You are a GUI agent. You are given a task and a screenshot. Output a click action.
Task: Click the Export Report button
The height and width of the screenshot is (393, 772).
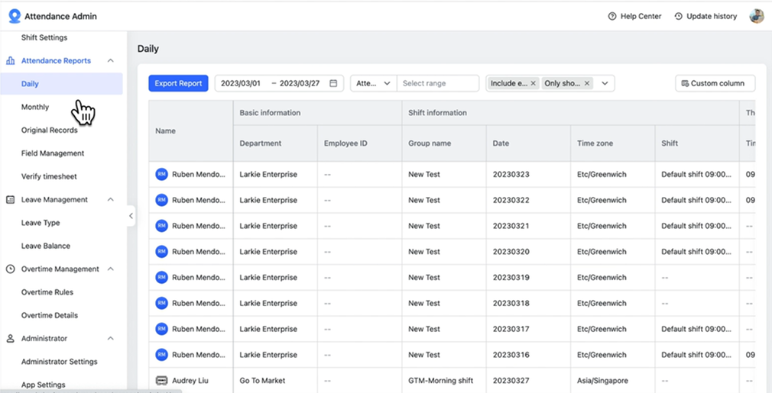[x=178, y=83]
